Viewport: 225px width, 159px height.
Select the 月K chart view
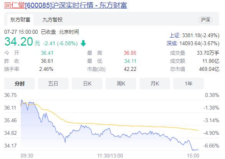pos(155,84)
